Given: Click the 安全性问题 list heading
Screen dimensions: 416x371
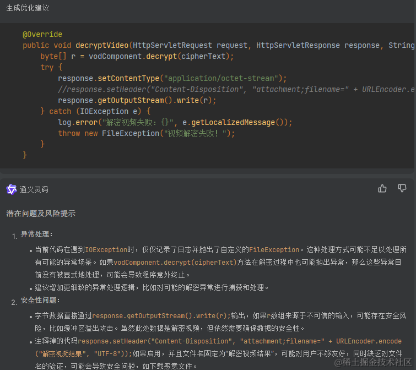Looking at the screenshot, I should coord(40,300).
